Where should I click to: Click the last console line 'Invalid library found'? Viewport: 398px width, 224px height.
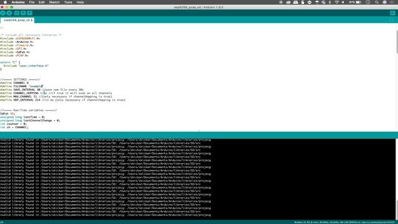pyautogui.click(x=105, y=215)
